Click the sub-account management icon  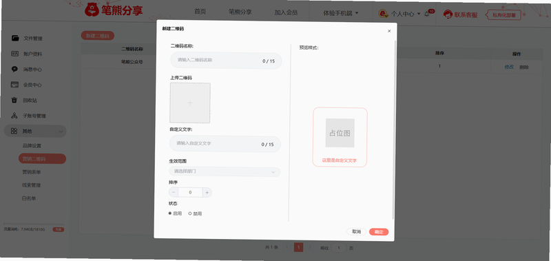point(14,116)
